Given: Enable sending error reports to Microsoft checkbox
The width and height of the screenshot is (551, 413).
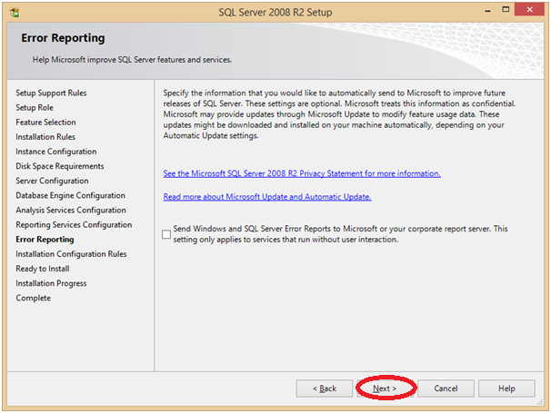Looking at the screenshot, I should [x=166, y=234].
